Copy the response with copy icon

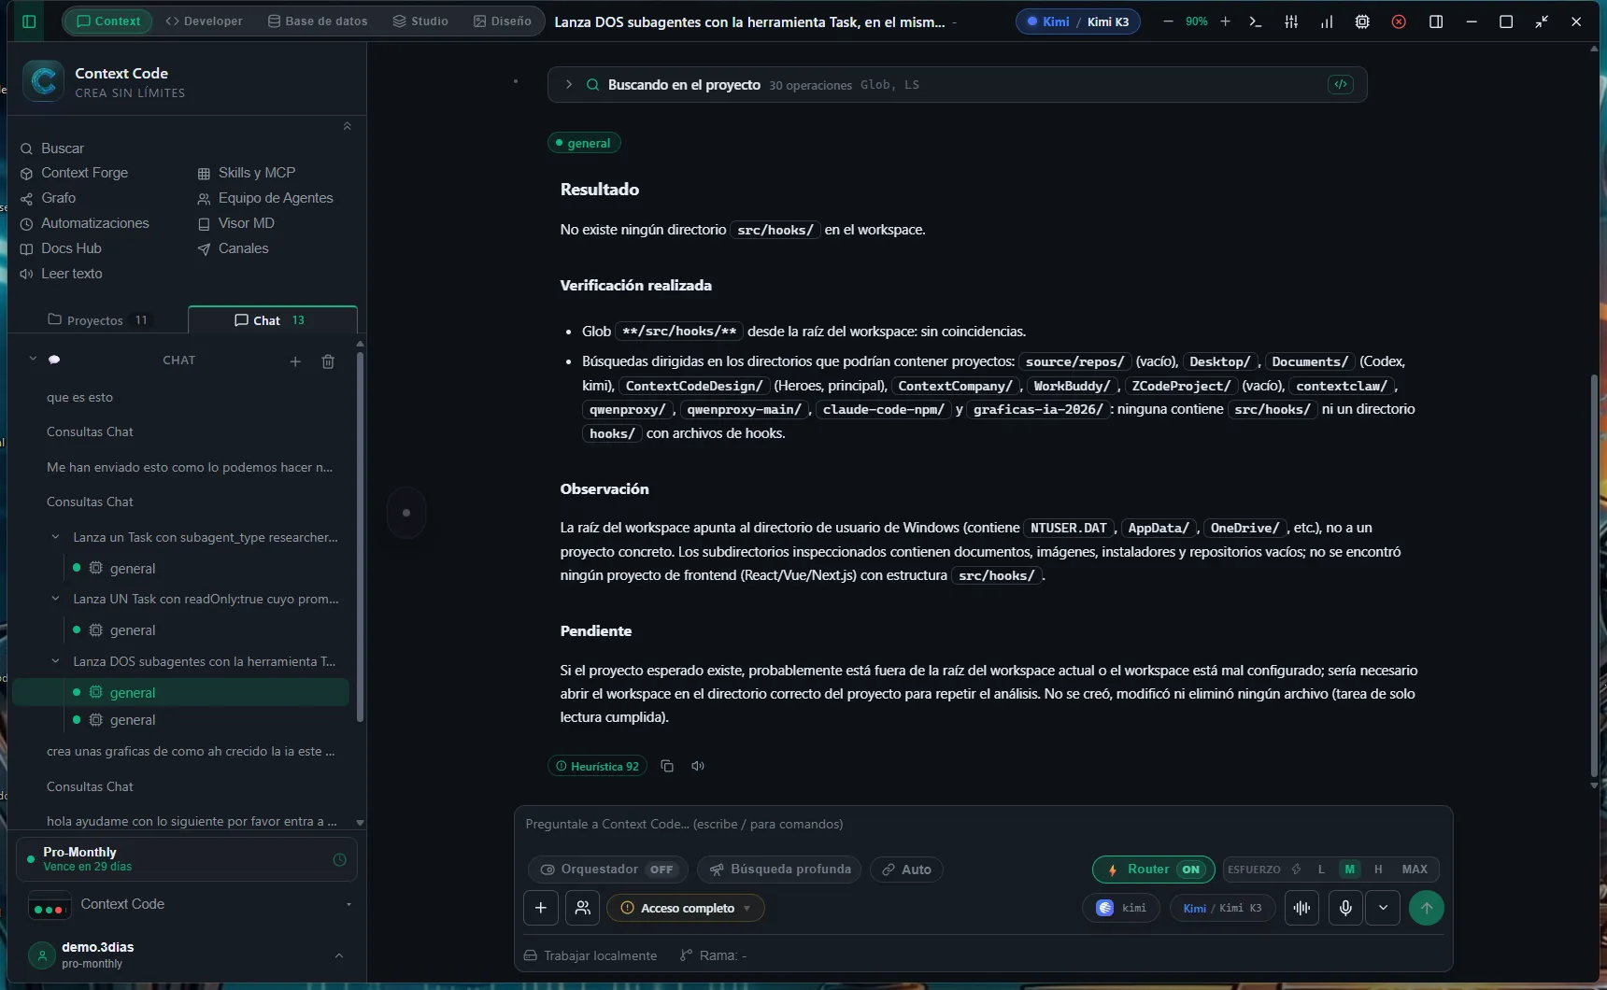click(667, 766)
